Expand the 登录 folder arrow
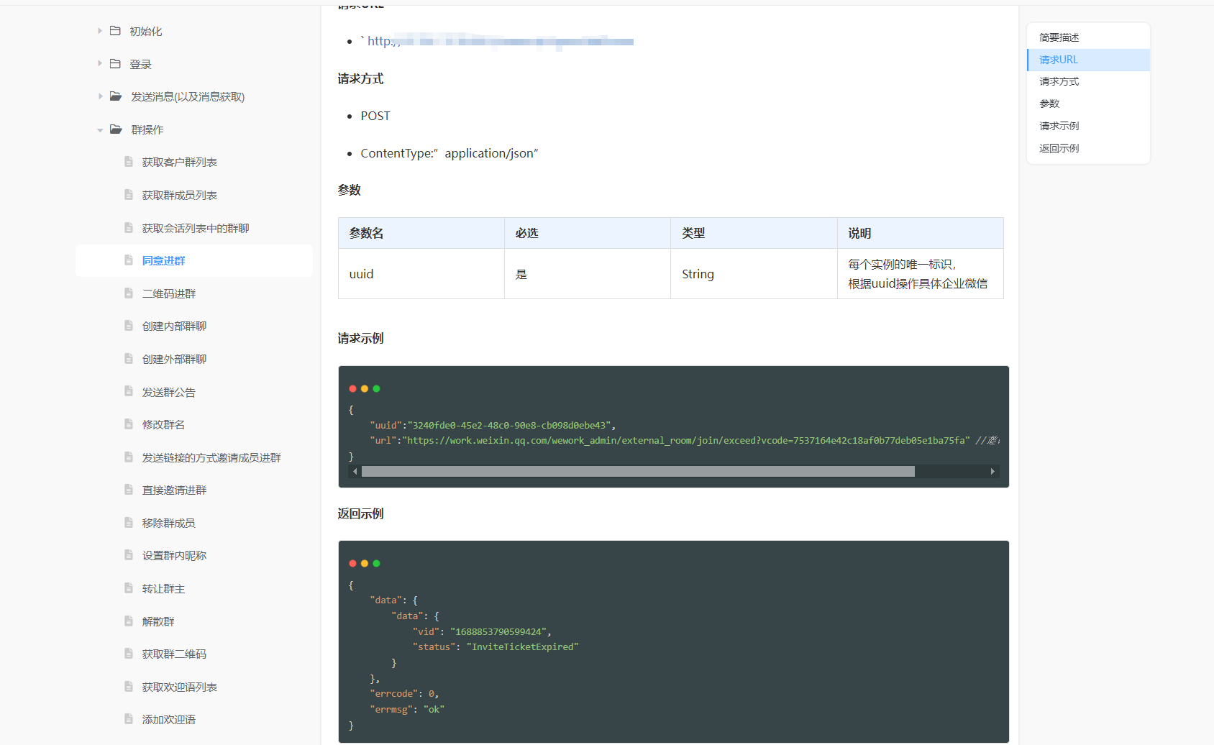Screen dimensions: 1214x745 click(x=100, y=64)
